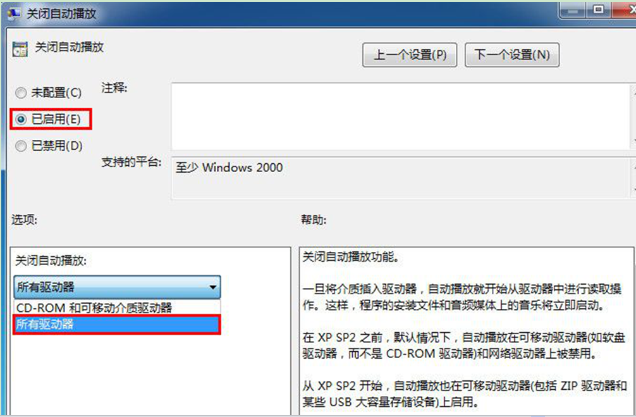The image size is (636, 417).
Task: Go to previous setting 上一个设置(P)
Action: (410, 55)
